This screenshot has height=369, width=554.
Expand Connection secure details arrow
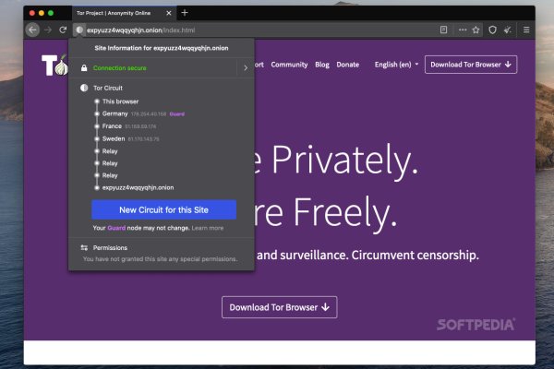pyautogui.click(x=245, y=67)
